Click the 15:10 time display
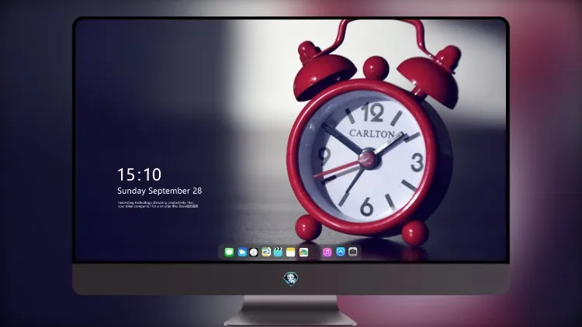 139,174
